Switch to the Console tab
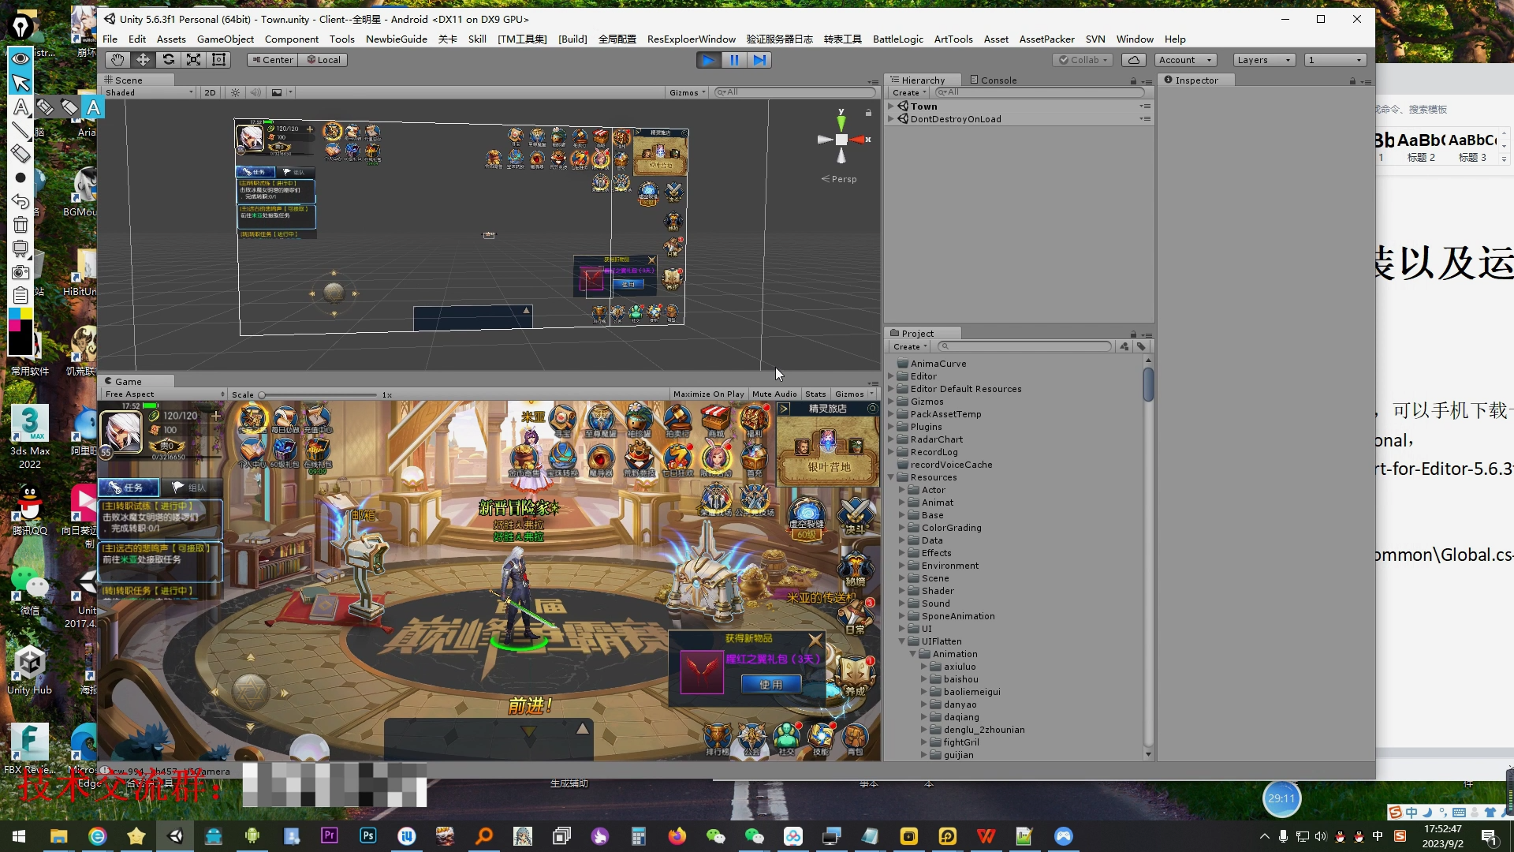 [994, 80]
